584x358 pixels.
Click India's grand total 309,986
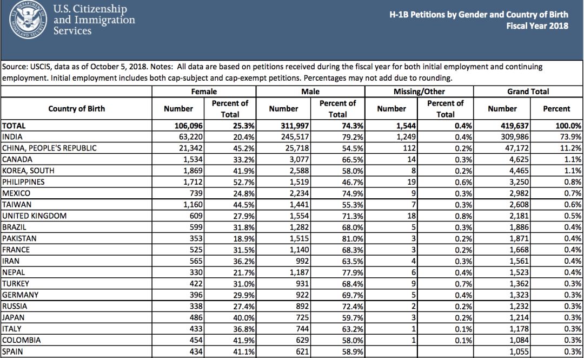pos(515,137)
